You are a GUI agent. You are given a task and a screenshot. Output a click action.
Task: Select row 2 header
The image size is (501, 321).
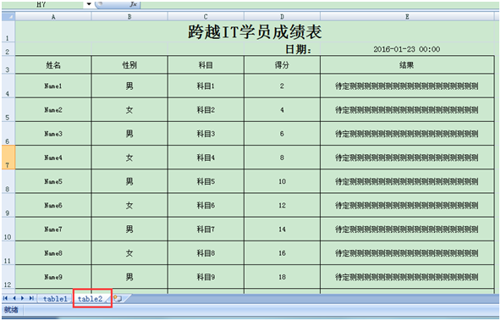8,49
